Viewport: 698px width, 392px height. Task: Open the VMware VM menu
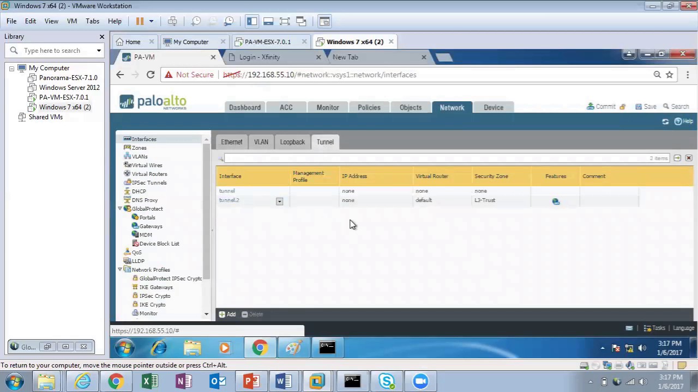pyautogui.click(x=72, y=21)
